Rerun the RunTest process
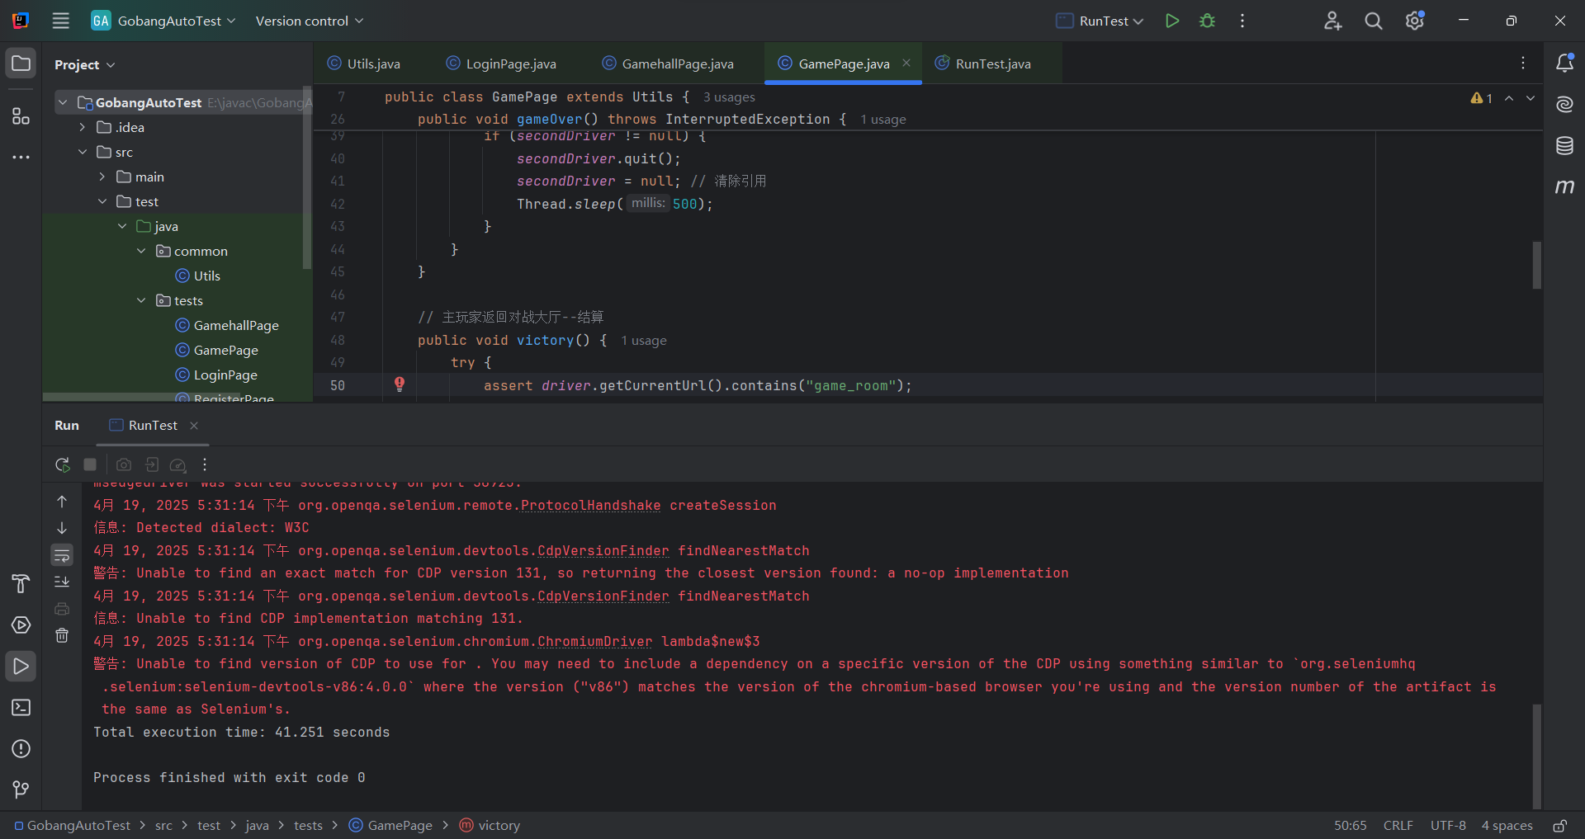 62,464
